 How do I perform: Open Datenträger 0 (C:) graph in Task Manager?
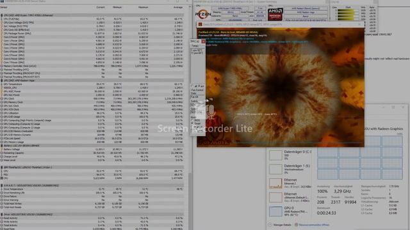click(x=275, y=155)
